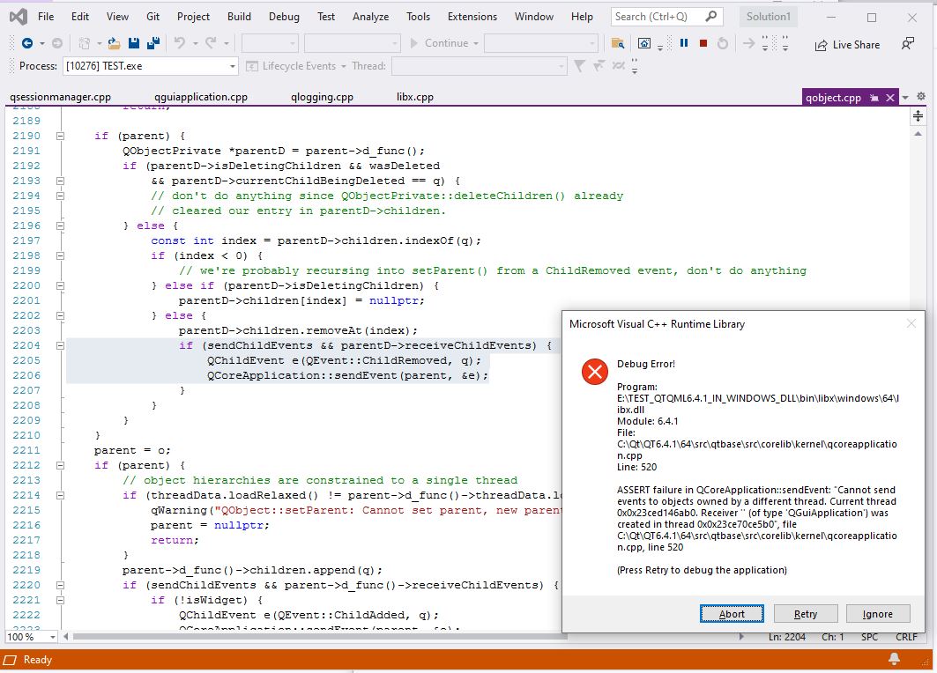Image resolution: width=937 pixels, height=673 pixels.
Task: Click the editor split handle icon
Action: coord(918,116)
